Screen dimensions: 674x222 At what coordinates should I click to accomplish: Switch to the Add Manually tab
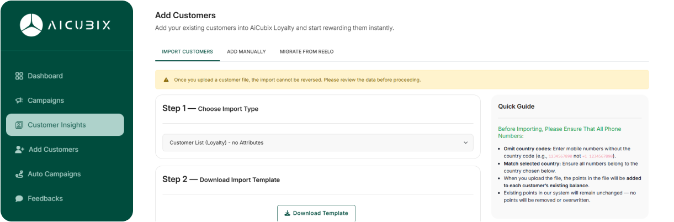click(246, 51)
